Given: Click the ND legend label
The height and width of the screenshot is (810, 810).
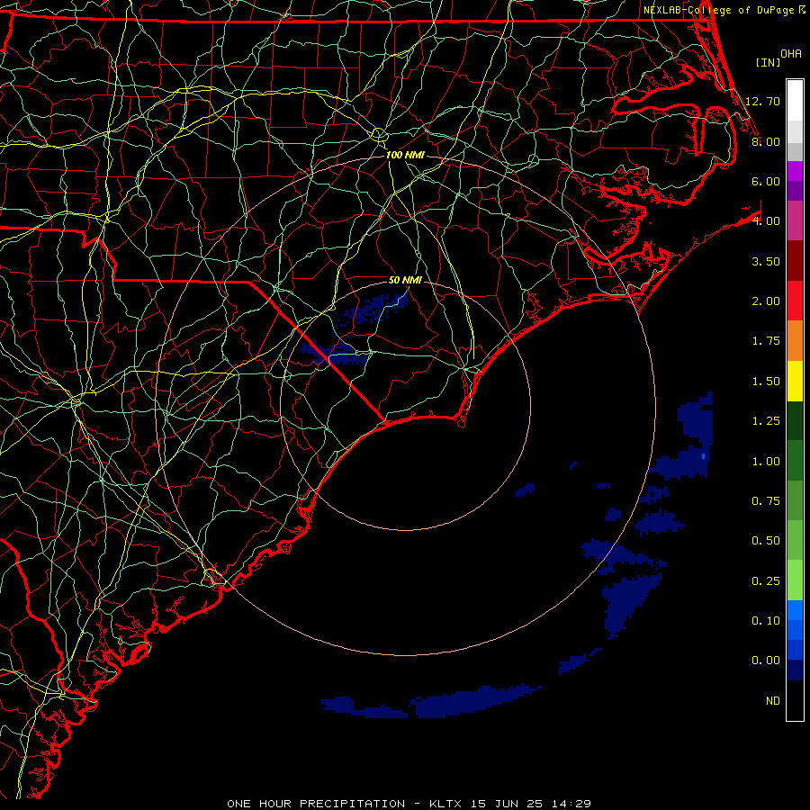Looking at the screenshot, I should 773,701.
